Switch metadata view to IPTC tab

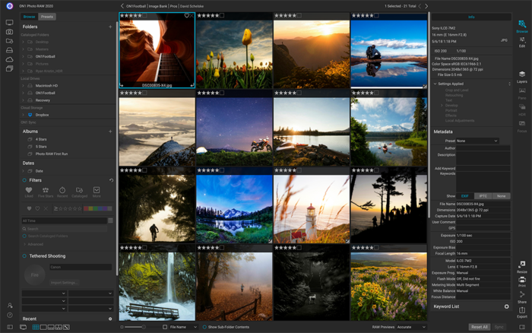click(x=483, y=196)
